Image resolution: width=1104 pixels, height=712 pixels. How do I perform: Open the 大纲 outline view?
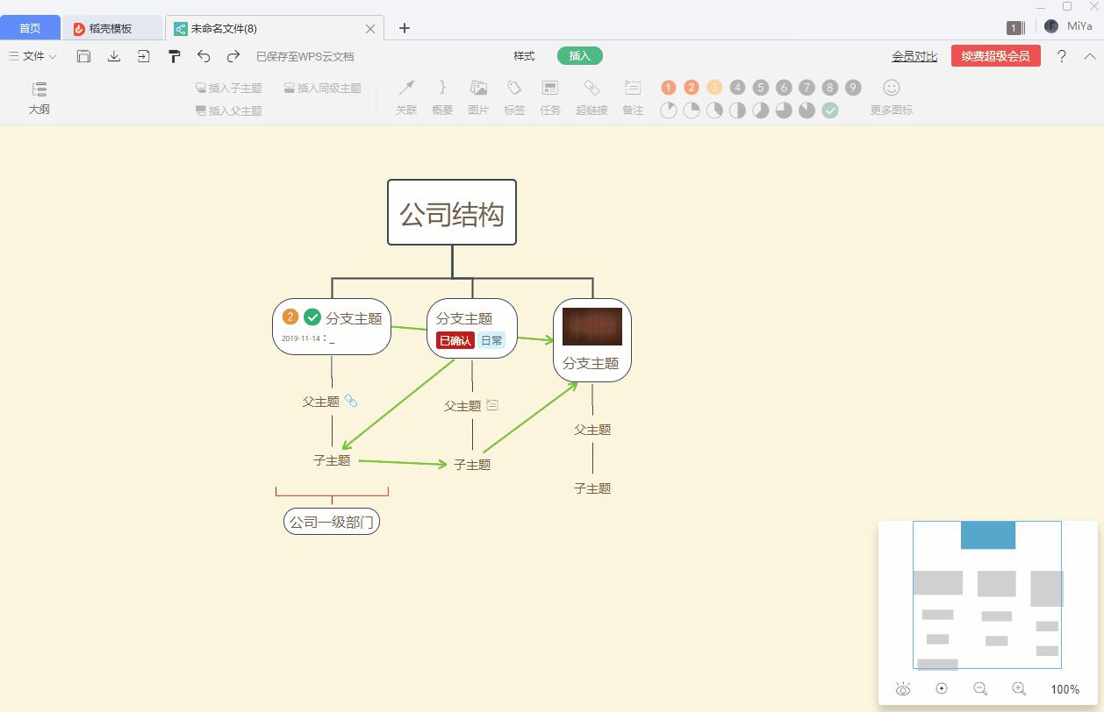pos(39,96)
